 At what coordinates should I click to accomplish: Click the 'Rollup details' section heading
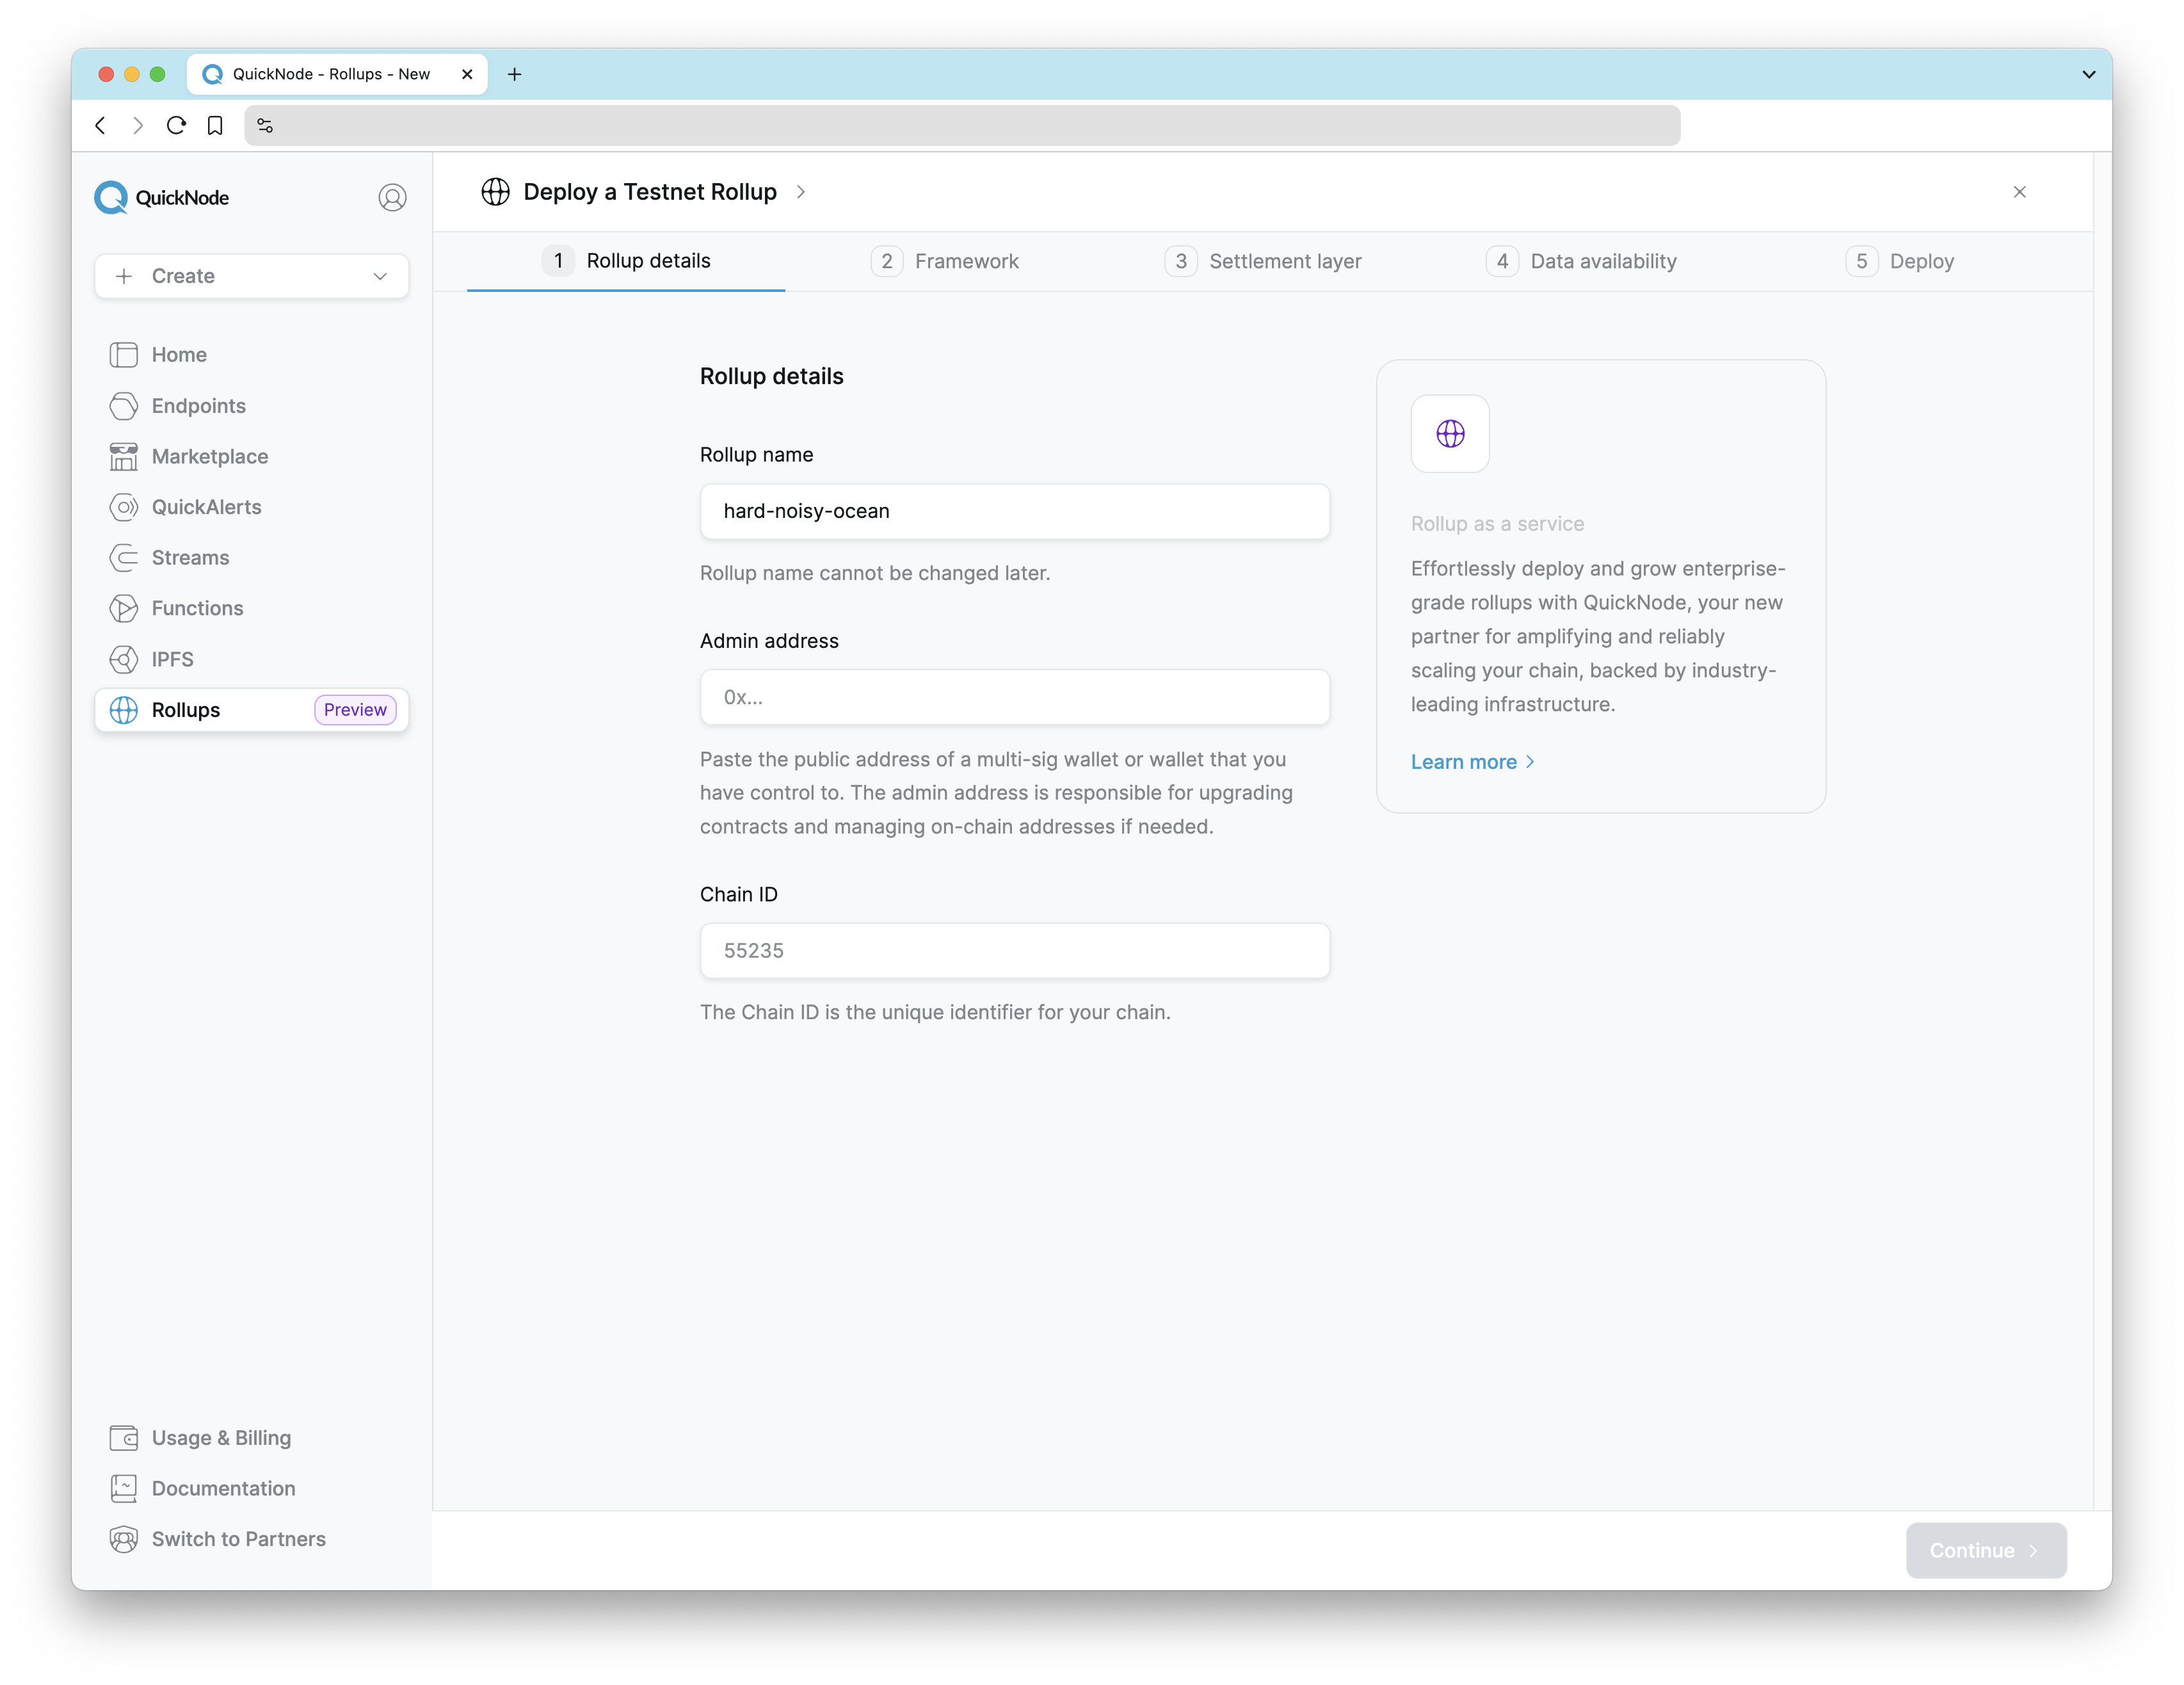pyautogui.click(x=771, y=377)
